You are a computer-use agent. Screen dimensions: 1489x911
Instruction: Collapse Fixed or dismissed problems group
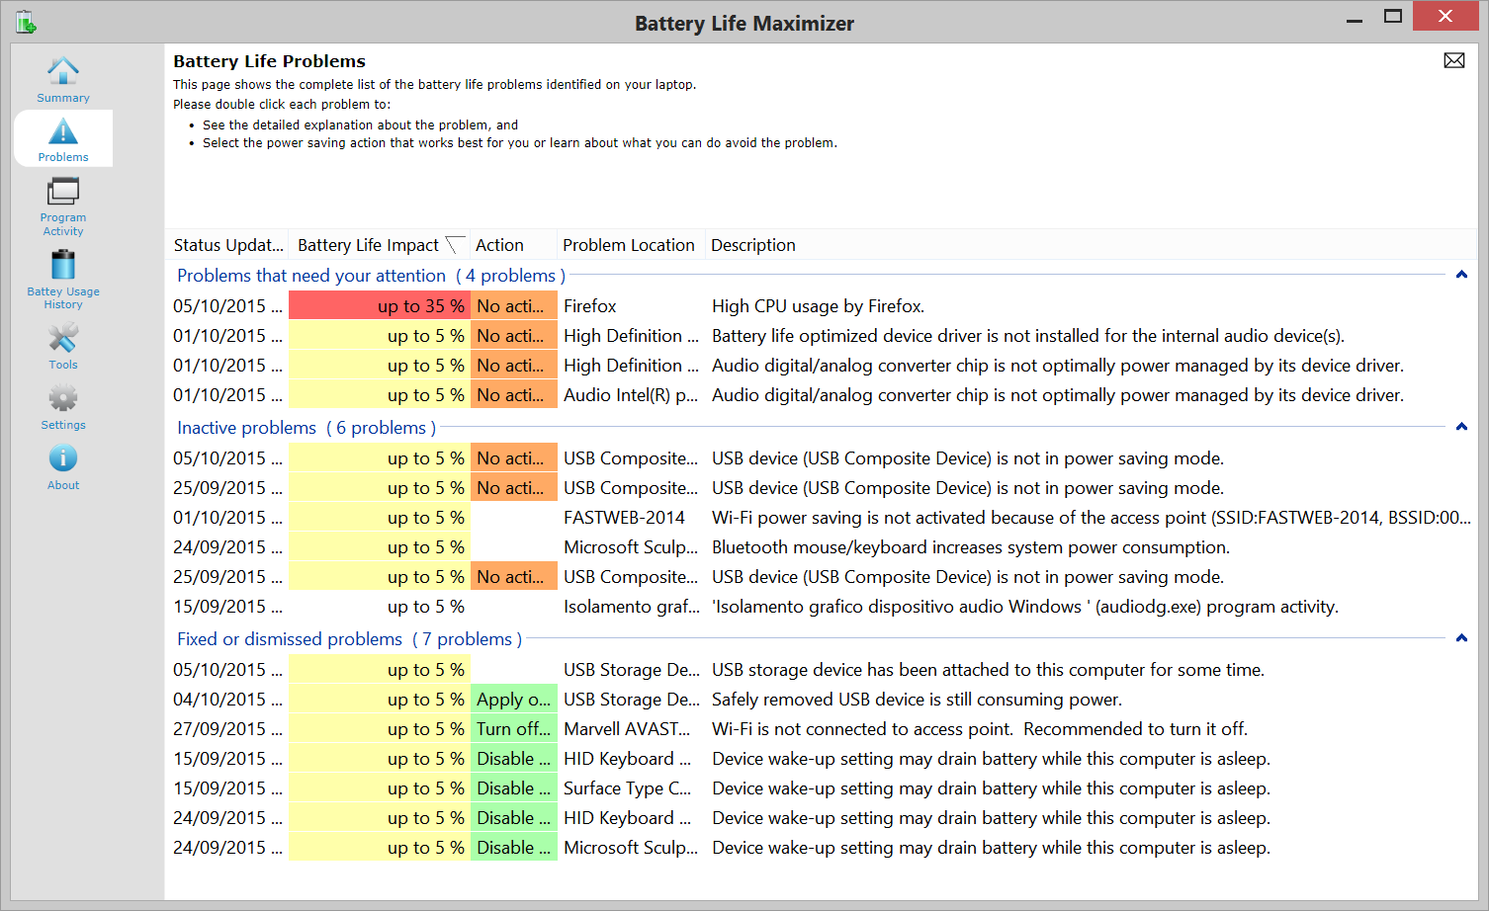(x=1460, y=638)
